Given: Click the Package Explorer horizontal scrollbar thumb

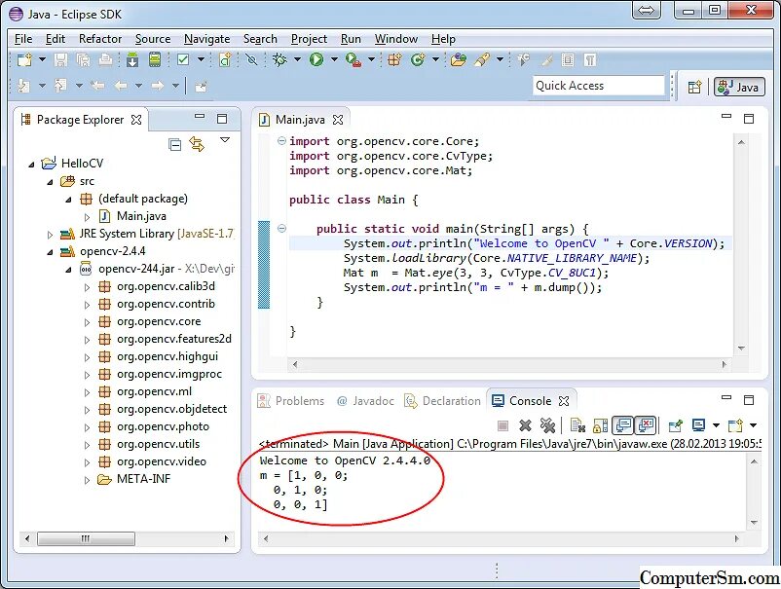Looking at the screenshot, I should click(86, 538).
